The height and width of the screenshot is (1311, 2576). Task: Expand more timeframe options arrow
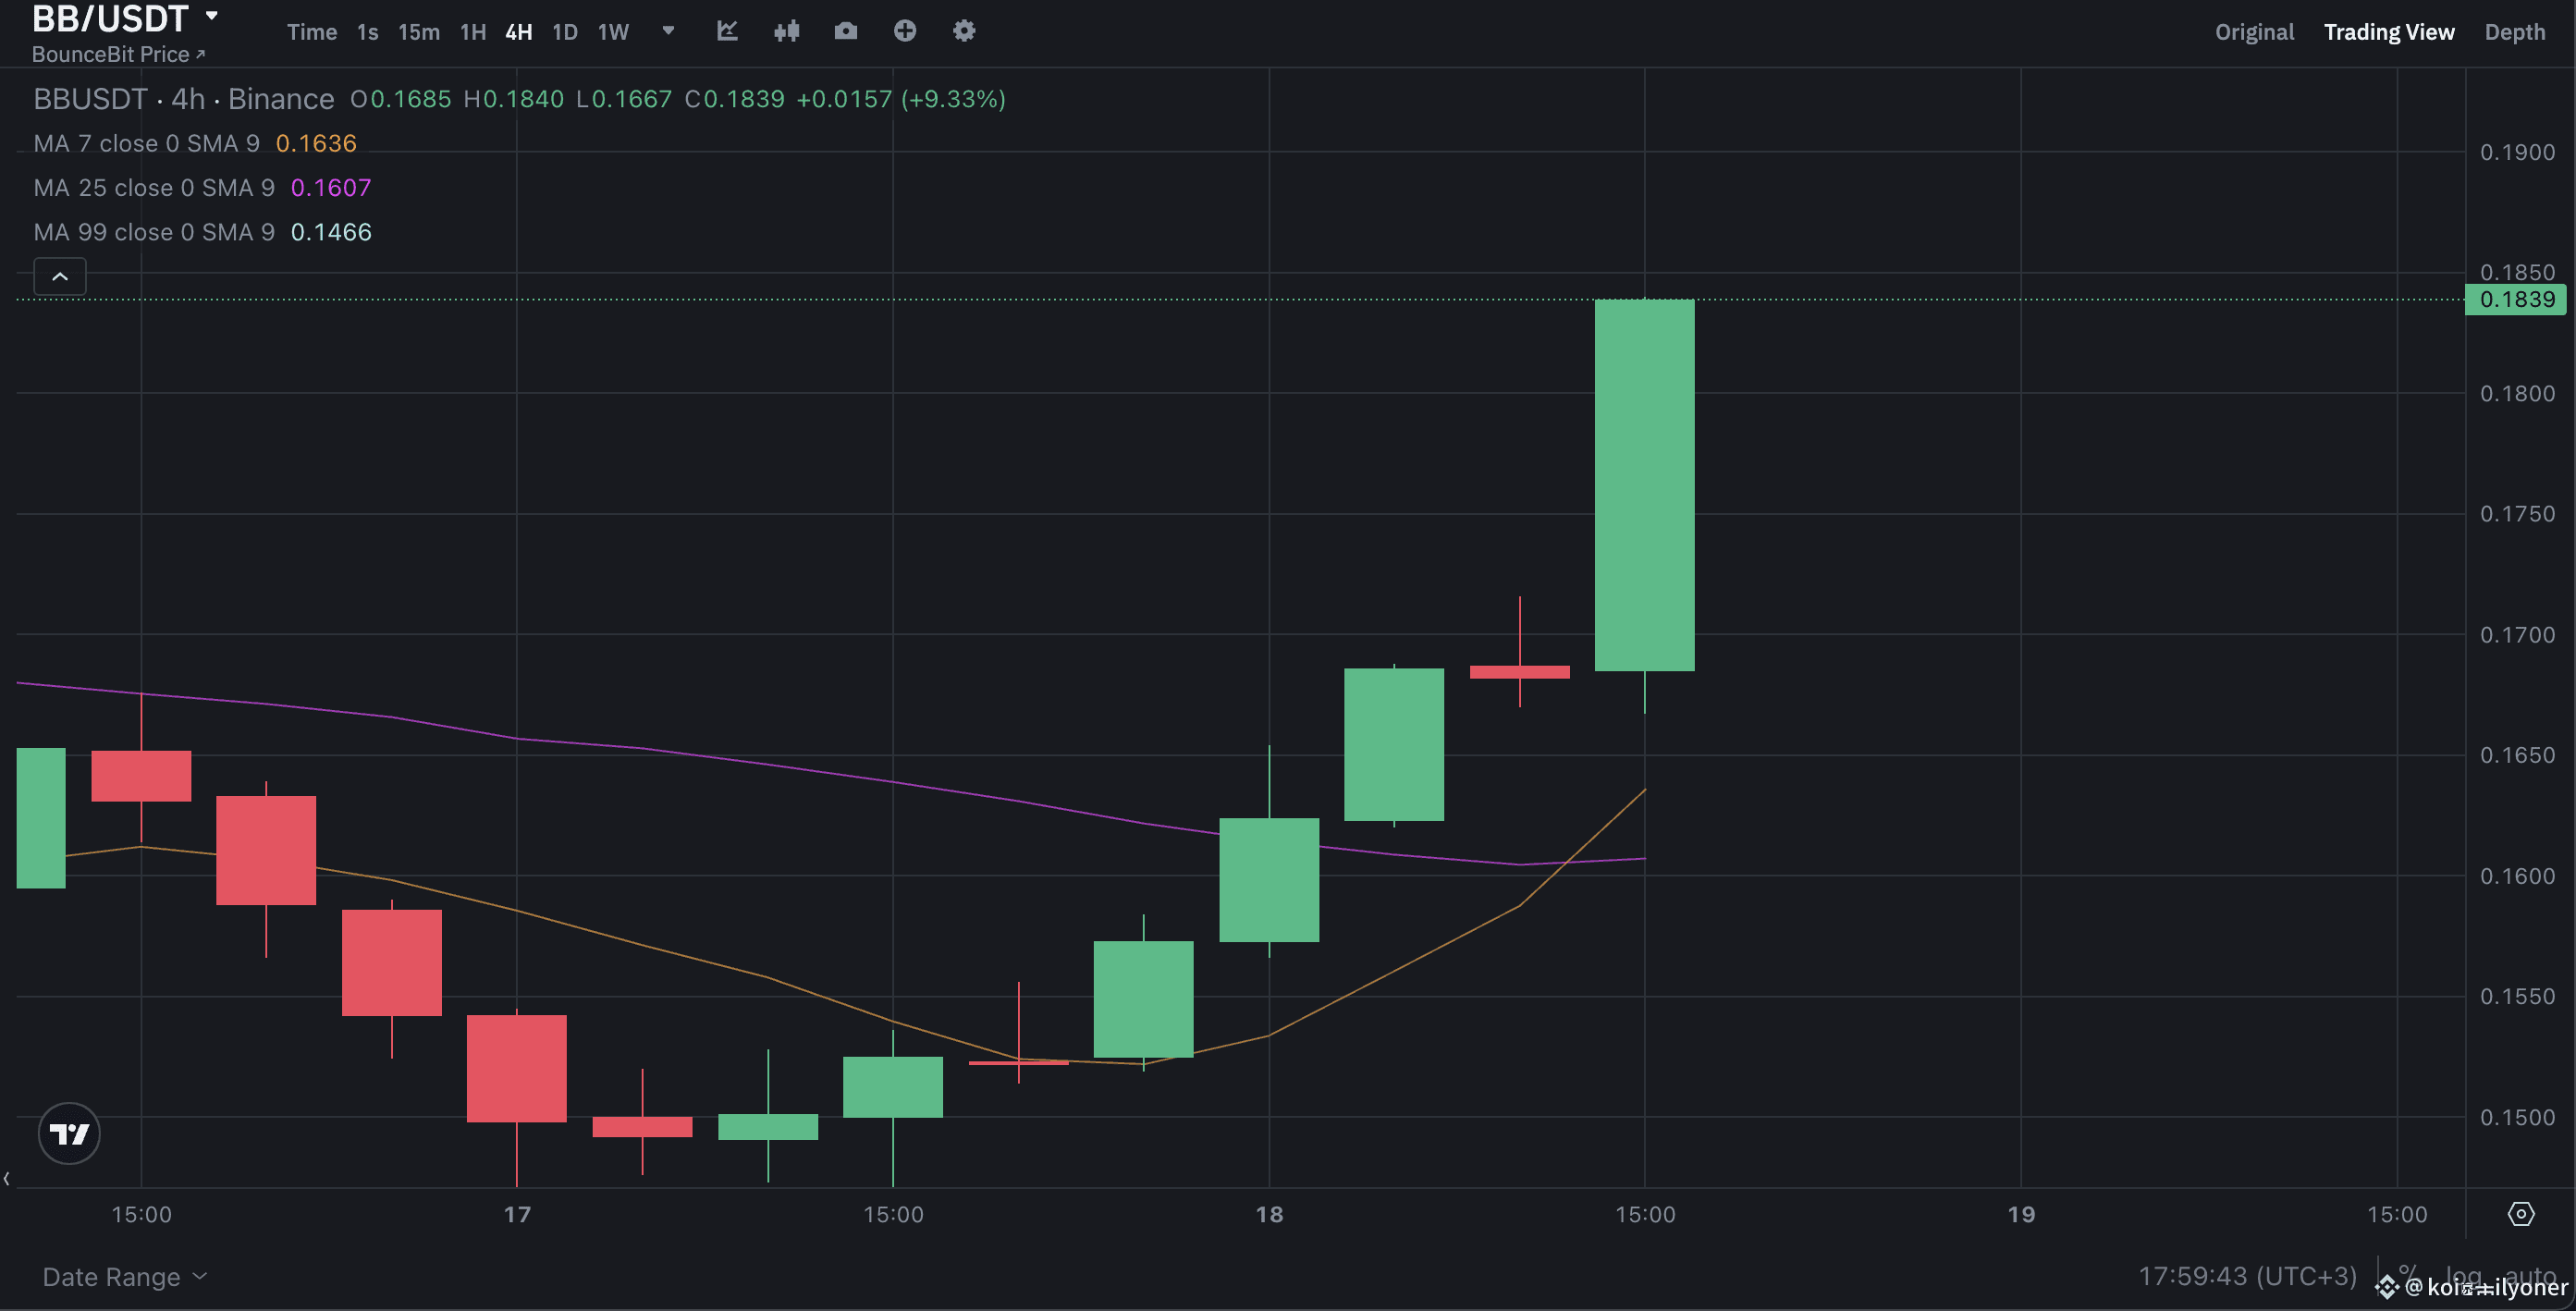[x=667, y=31]
